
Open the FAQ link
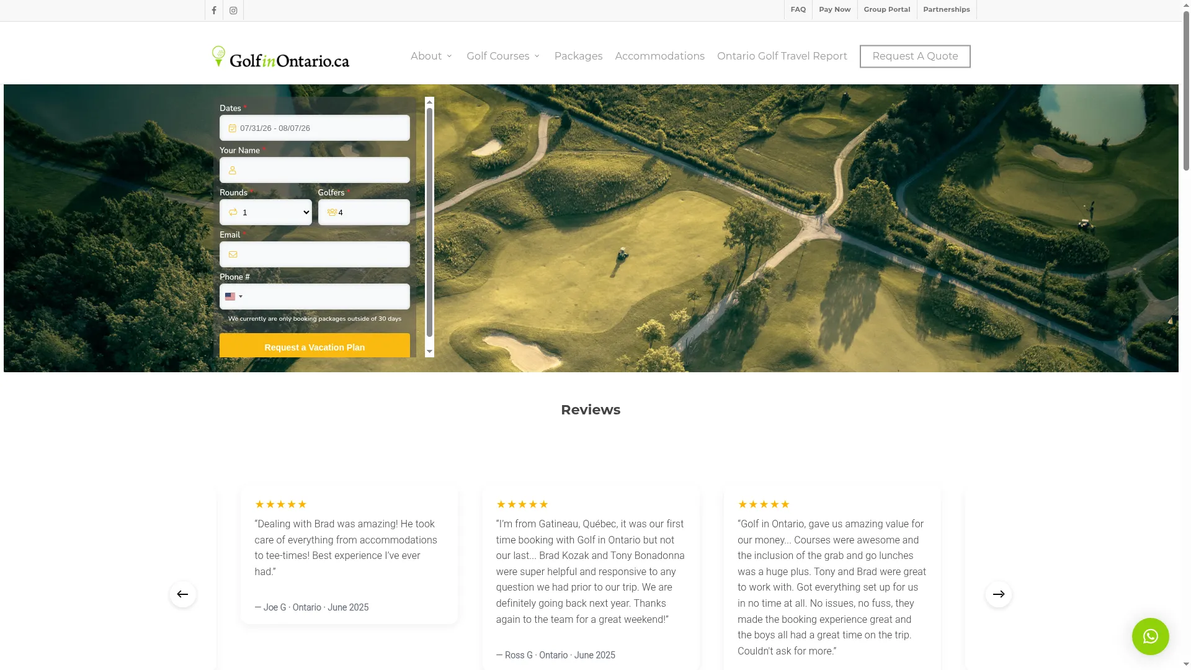point(798,9)
